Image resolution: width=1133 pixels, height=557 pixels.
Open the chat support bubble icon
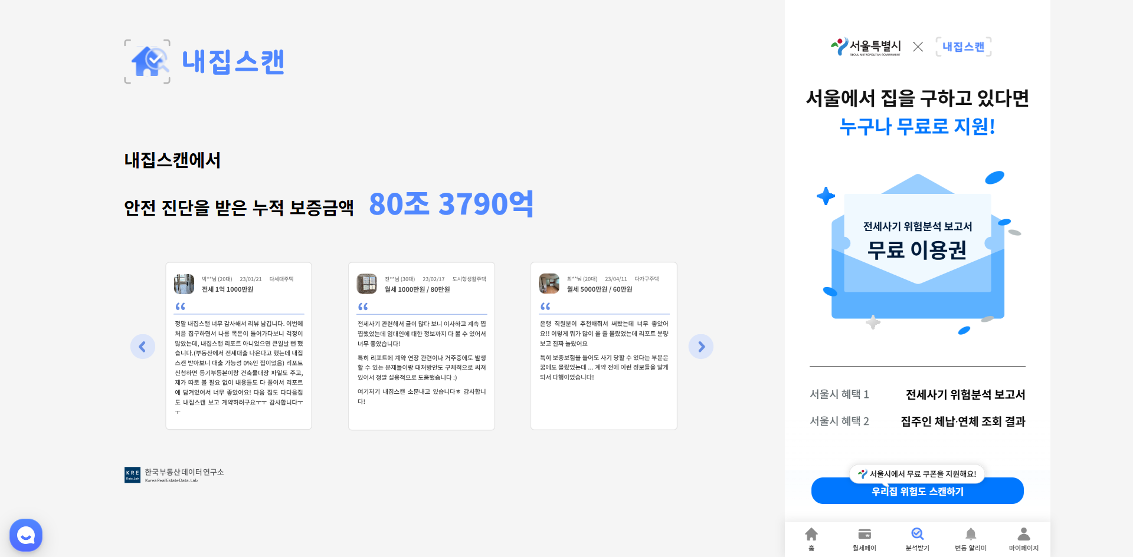coord(25,535)
